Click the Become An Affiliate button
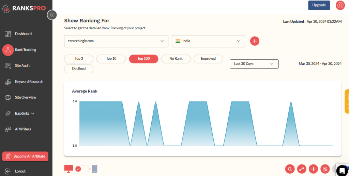Image resolution: width=349 pixels, height=176 pixels. point(25,157)
